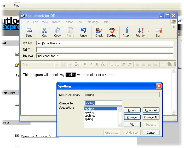Toggle Italic formatting

point(91,64)
